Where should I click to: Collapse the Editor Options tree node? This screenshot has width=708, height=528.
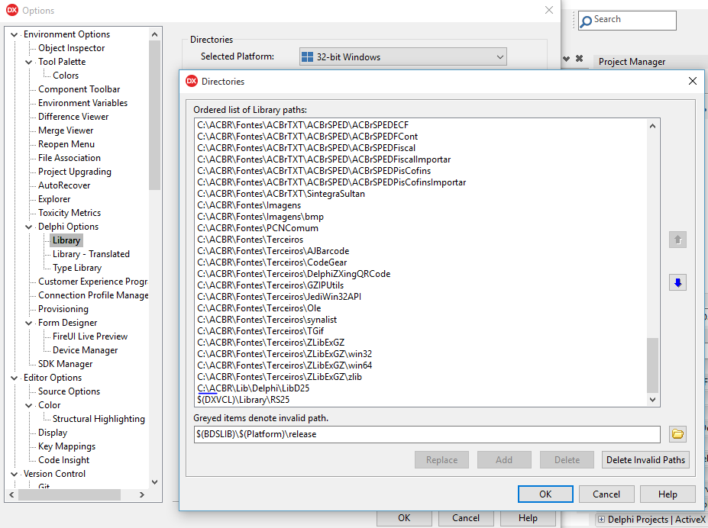pyautogui.click(x=14, y=378)
